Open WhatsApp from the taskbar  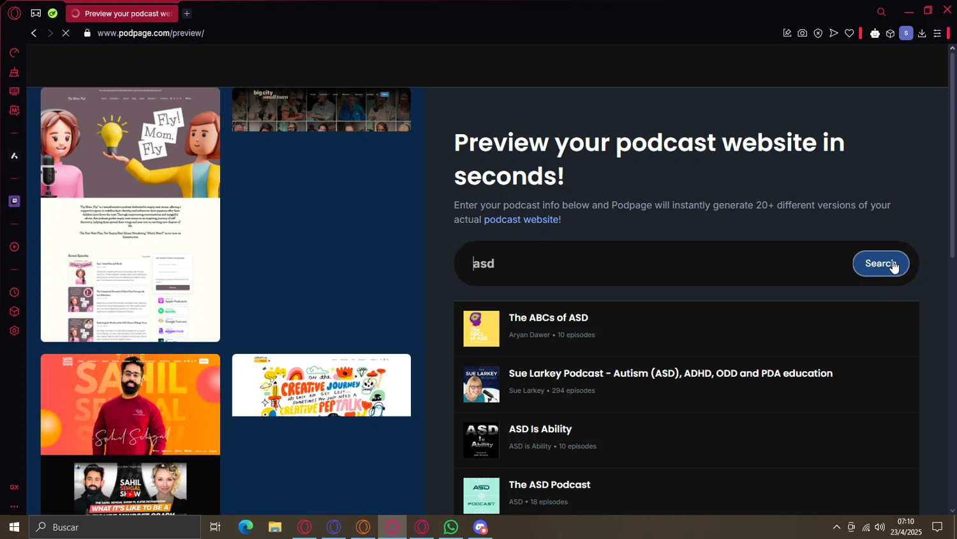(x=451, y=527)
